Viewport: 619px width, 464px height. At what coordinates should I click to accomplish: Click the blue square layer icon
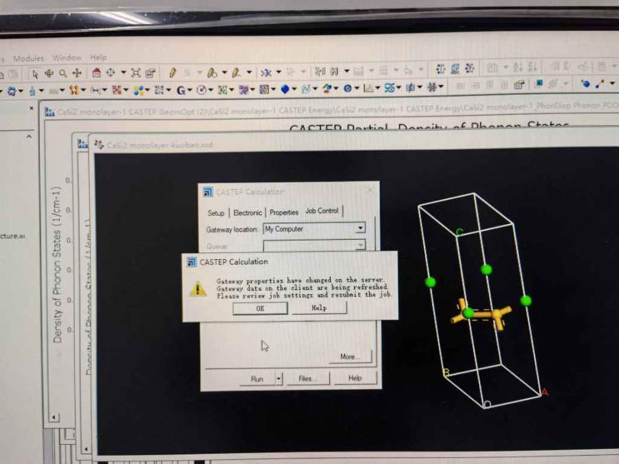pyautogui.click(x=539, y=83)
